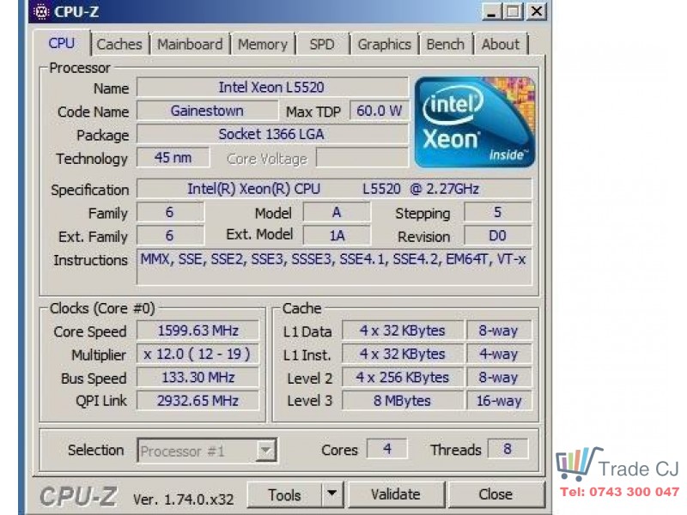
Task: Click the Ext. Model value 1A
Action: [337, 235]
